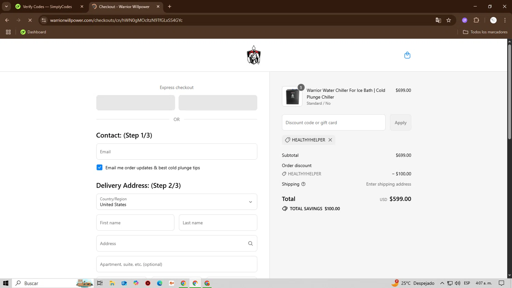Open the Extensions puzzle icon
Viewport: 512px width, 288px height.
coord(477,20)
